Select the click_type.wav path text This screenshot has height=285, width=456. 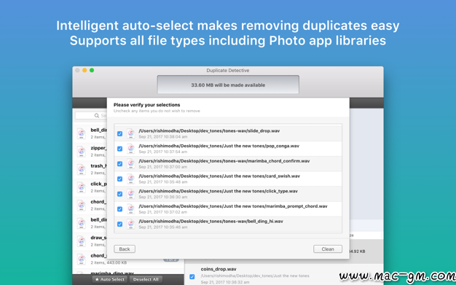click(x=218, y=191)
